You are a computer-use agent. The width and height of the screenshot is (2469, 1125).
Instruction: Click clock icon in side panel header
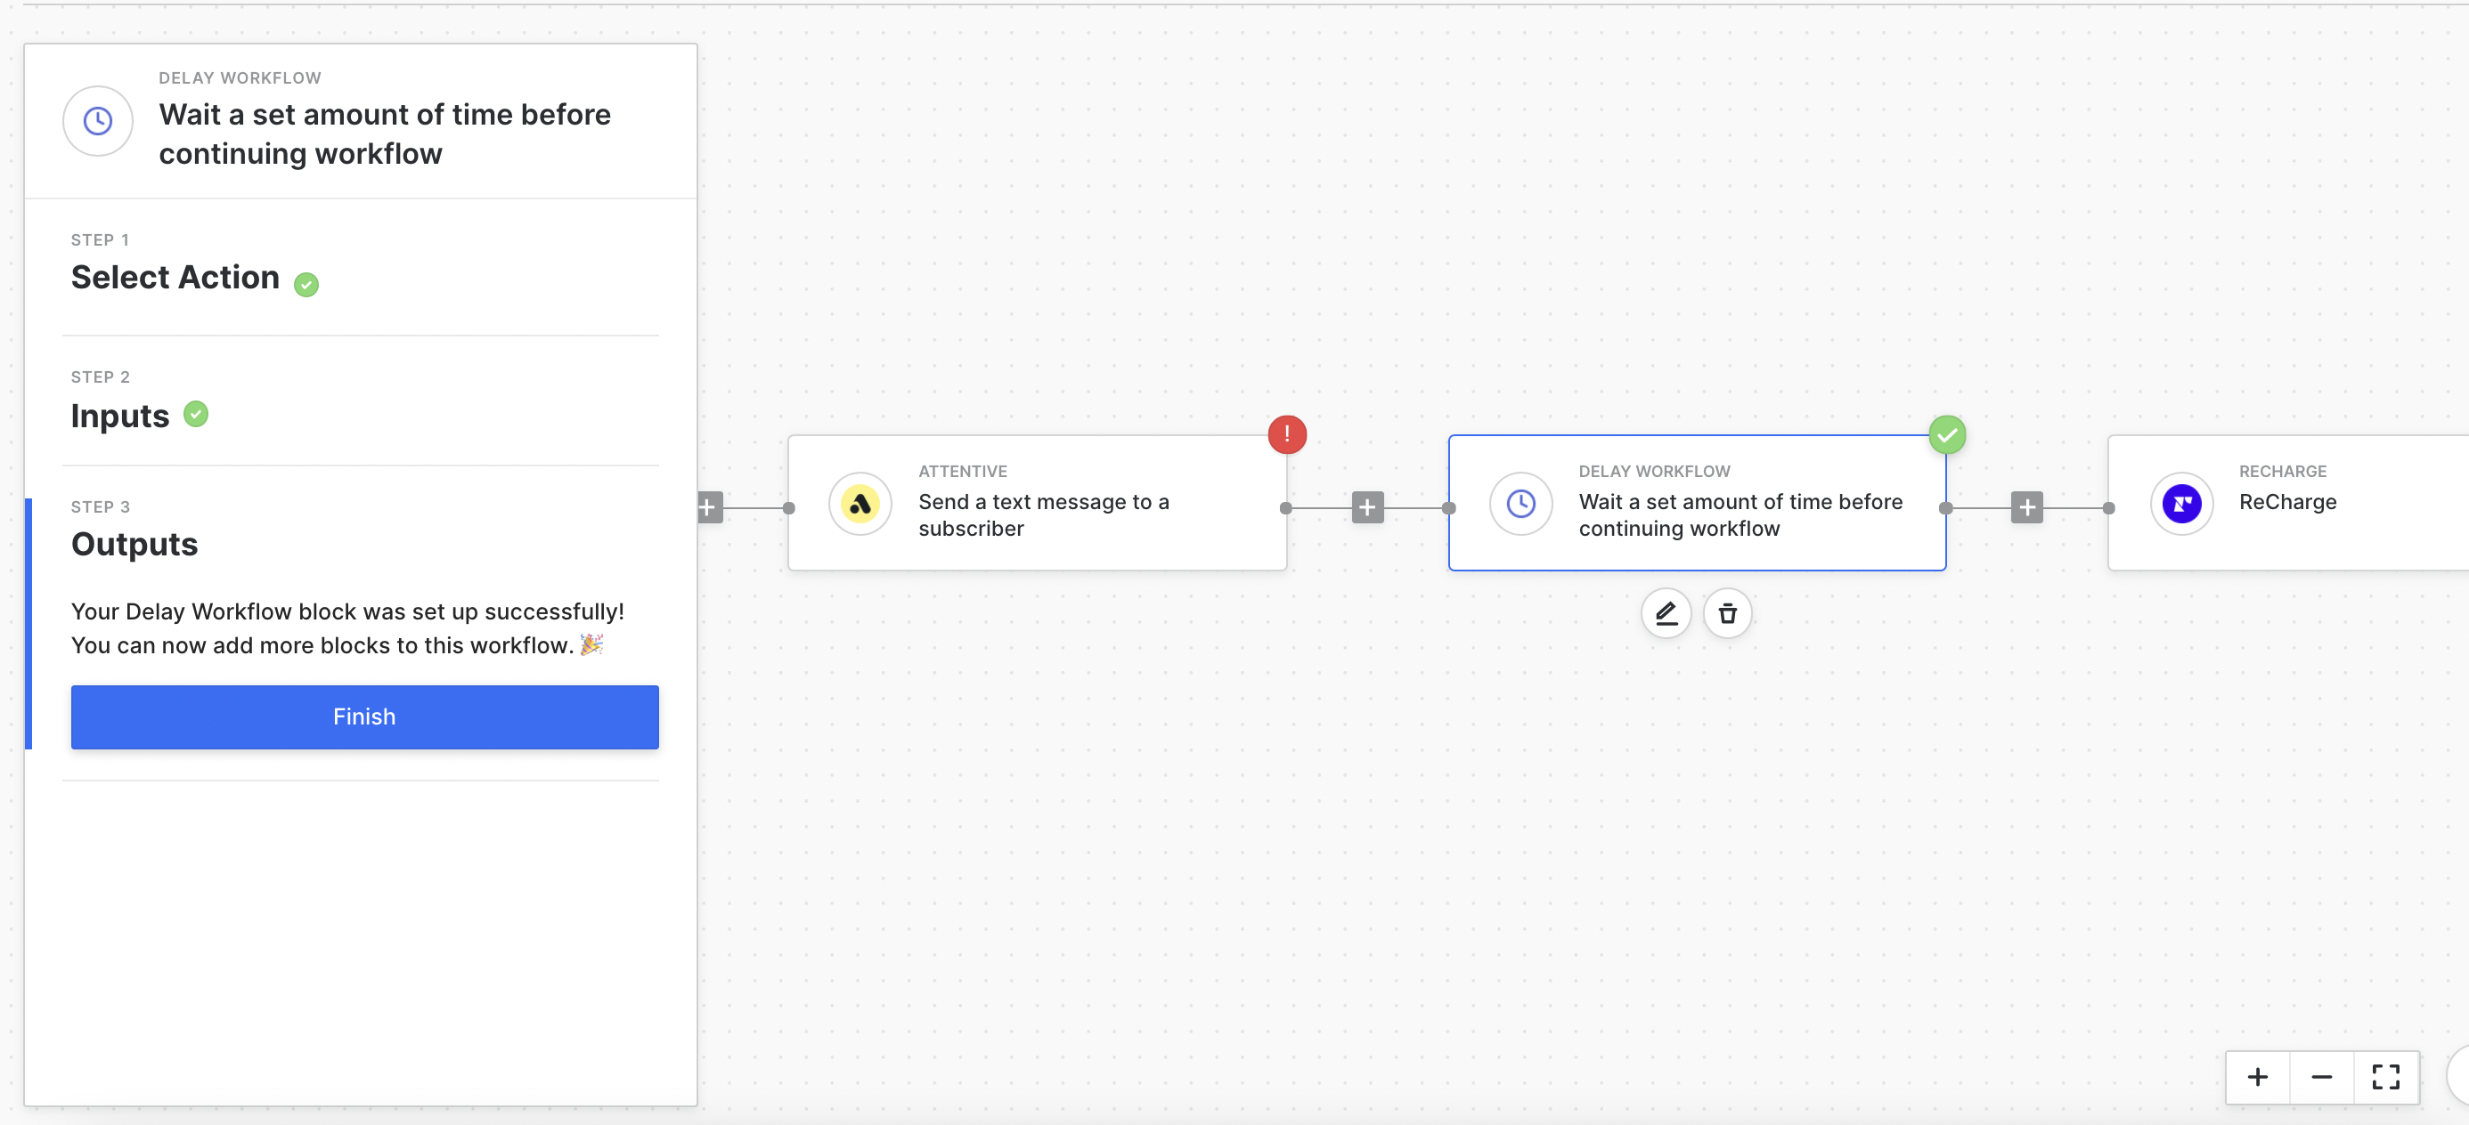click(98, 121)
